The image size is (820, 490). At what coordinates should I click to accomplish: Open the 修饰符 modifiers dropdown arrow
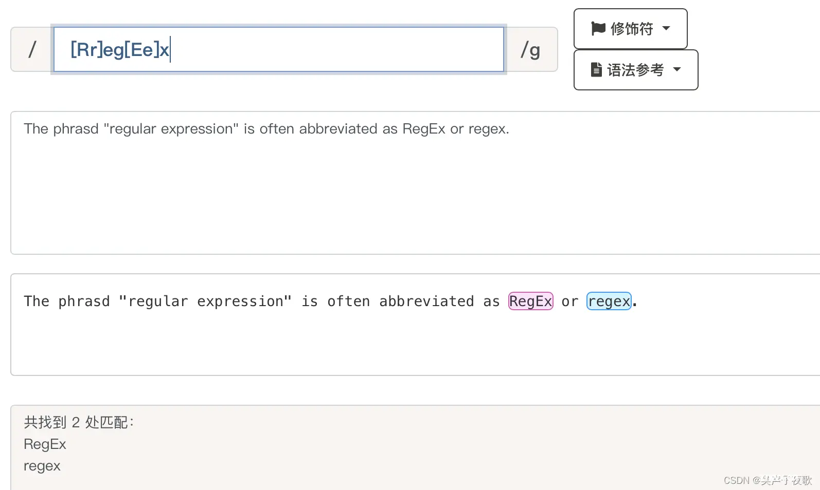pos(666,28)
